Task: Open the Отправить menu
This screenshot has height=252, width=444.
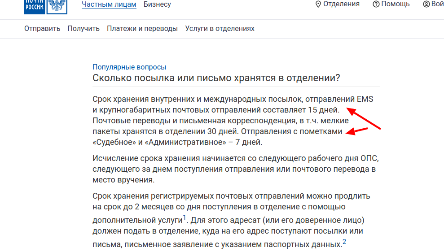Action: tap(42, 29)
